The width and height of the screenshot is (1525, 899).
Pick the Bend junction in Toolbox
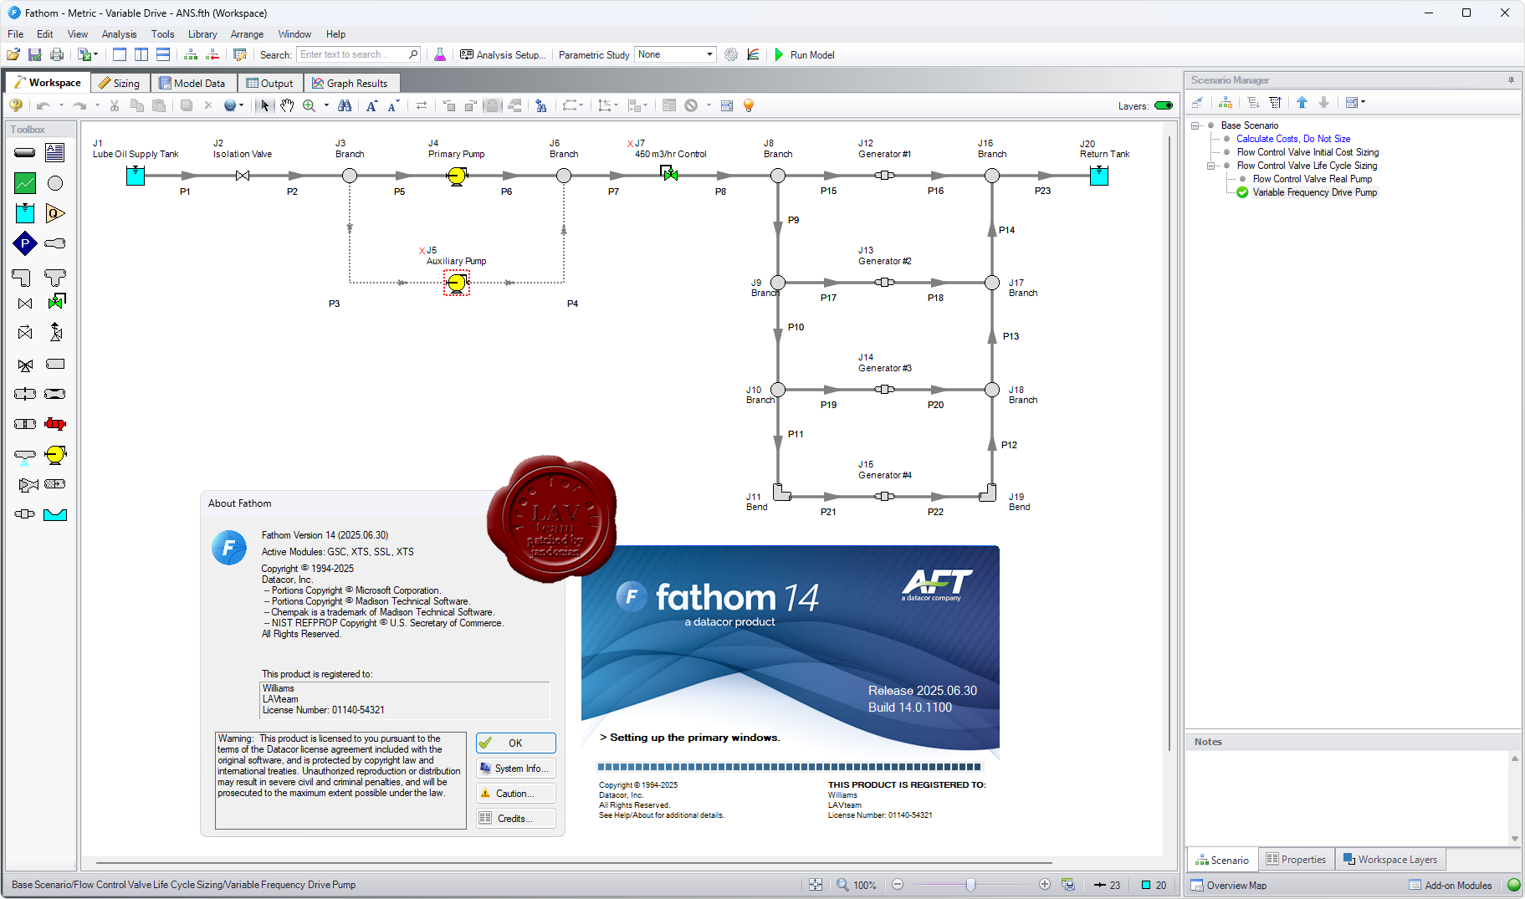(x=22, y=277)
